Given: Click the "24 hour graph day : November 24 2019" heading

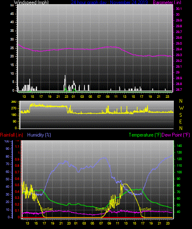Looking at the screenshot, I should click(109, 2).
